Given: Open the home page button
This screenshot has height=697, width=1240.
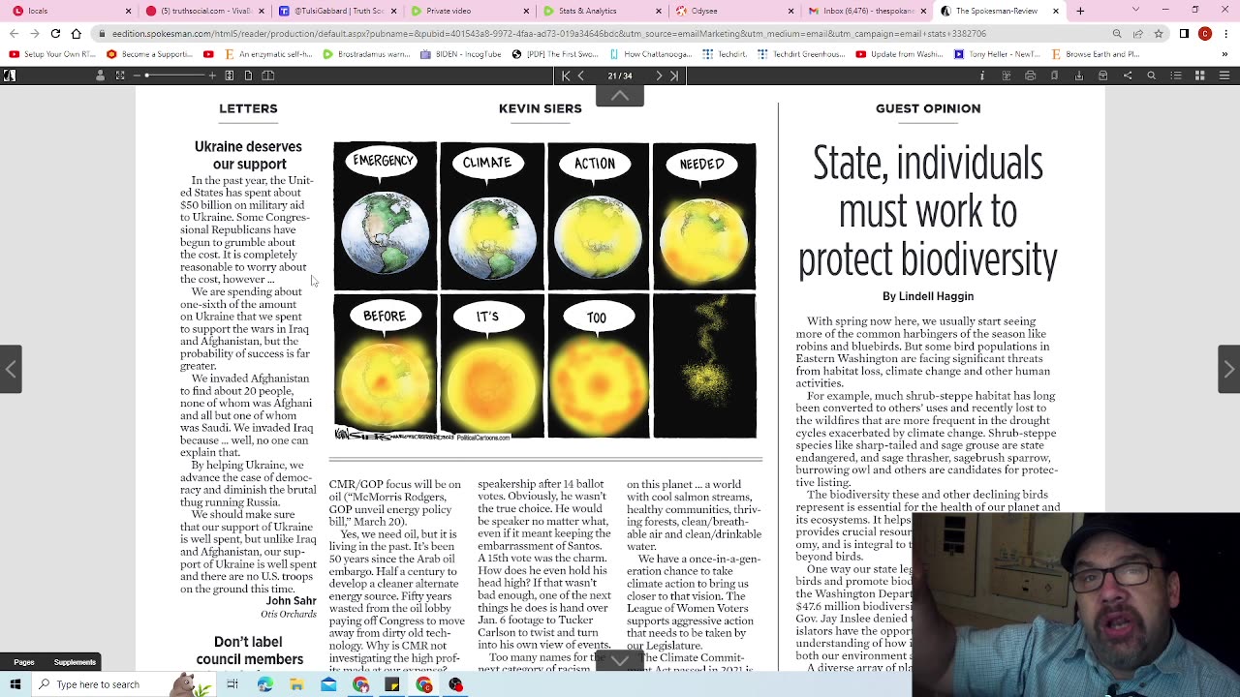Looking at the screenshot, I should 77,34.
